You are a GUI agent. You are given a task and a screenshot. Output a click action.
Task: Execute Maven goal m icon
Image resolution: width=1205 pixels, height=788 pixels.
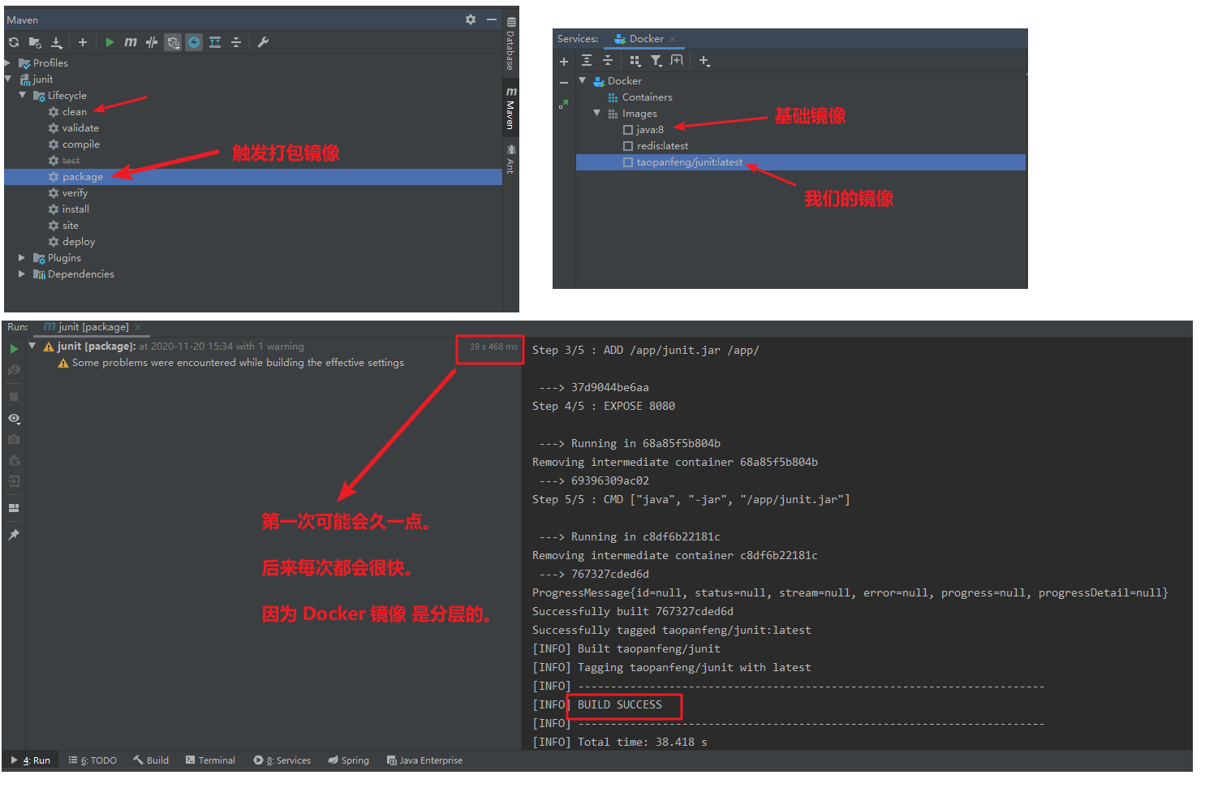click(131, 42)
